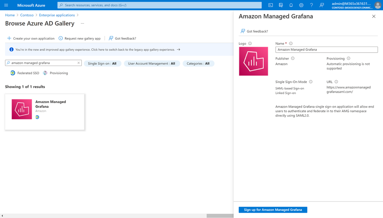Open Directories and subscriptions filter icon
This screenshot has width=383, height=218.
click(x=281, y=5)
